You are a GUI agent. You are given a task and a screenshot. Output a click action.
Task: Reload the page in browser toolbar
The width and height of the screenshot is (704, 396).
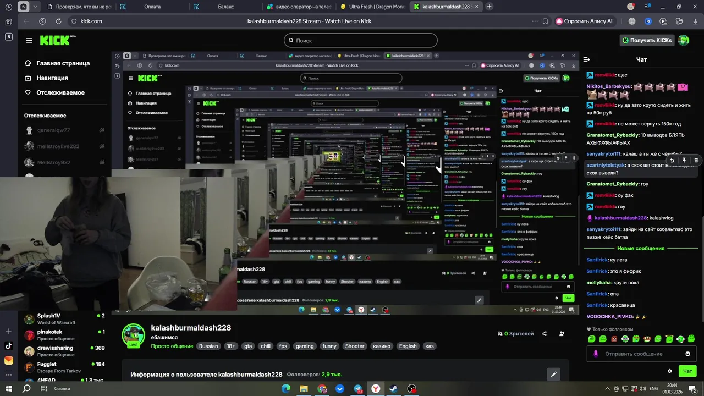click(x=58, y=21)
